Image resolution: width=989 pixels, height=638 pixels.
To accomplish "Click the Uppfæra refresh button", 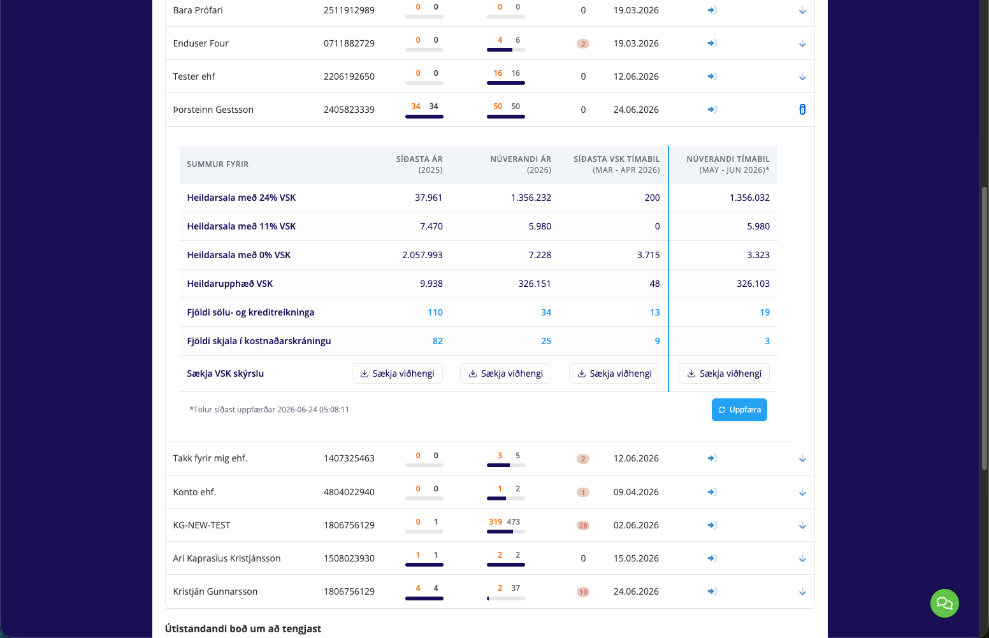I will coord(739,410).
